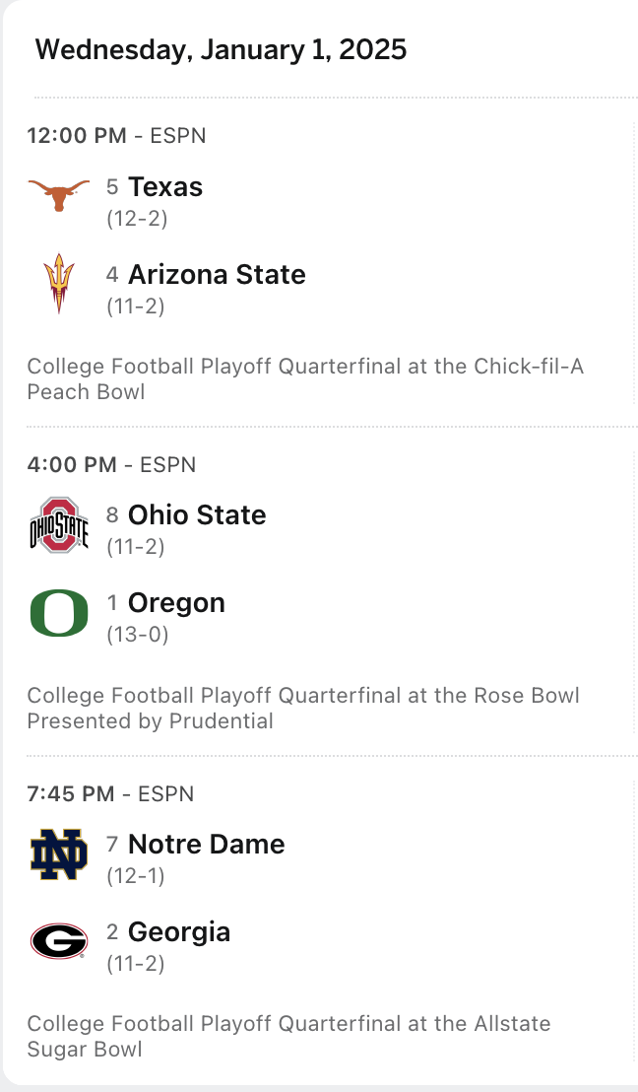This screenshot has width=638, height=1092.
Task: Click Oregon's (13-0) record
Action: pos(137,635)
